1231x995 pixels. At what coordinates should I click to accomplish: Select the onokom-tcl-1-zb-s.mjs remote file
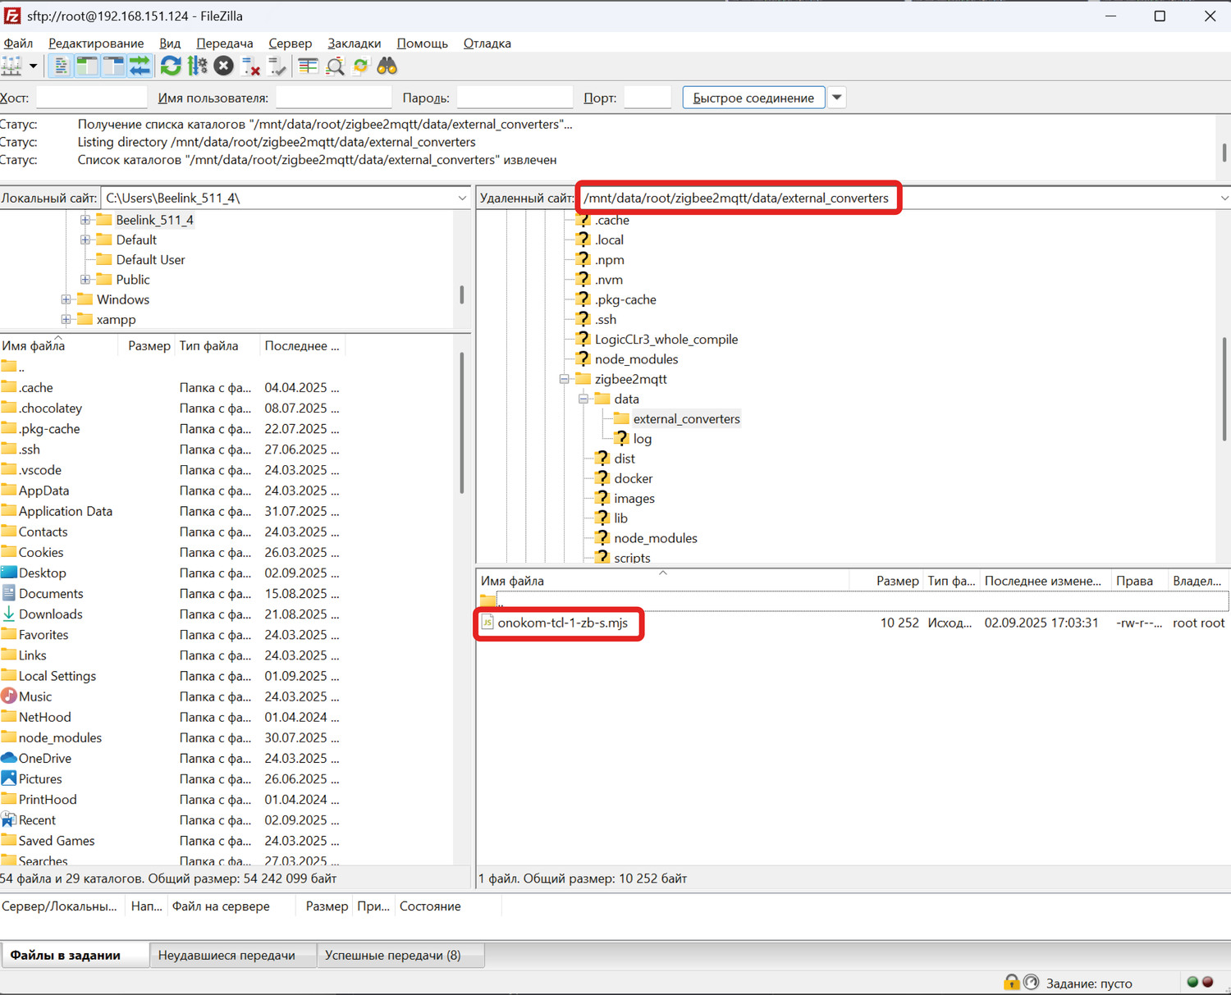pyautogui.click(x=562, y=623)
